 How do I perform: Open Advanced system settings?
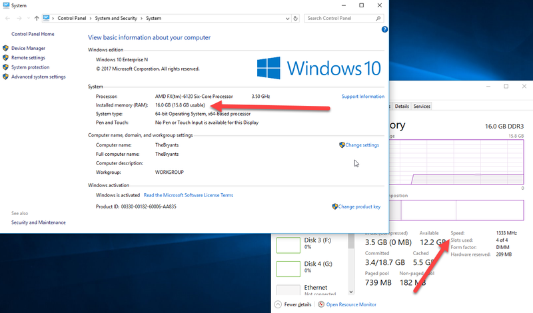click(x=38, y=77)
